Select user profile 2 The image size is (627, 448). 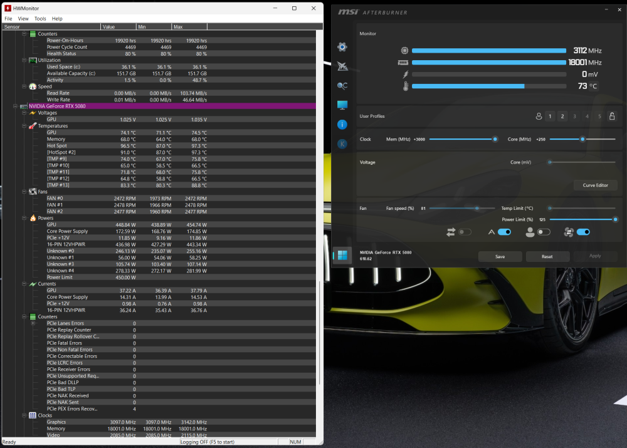tap(562, 117)
